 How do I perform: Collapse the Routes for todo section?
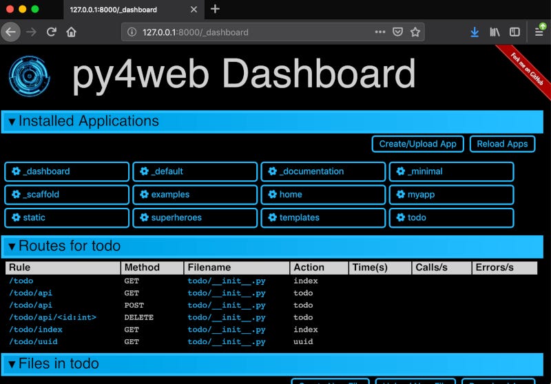(x=272, y=246)
